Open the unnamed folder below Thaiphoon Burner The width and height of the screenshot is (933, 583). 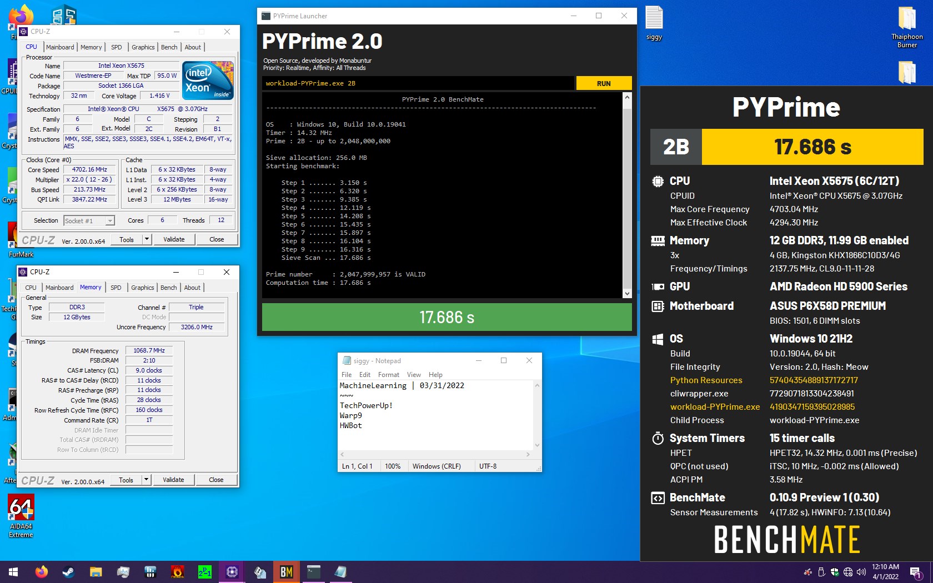907,72
